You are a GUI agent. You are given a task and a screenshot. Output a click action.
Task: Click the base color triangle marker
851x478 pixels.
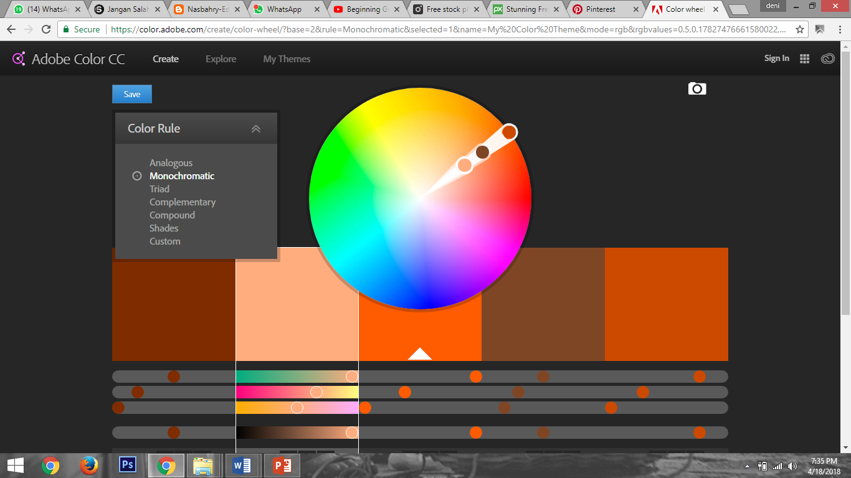coord(420,354)
